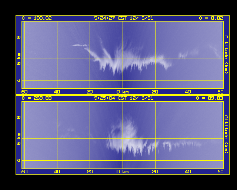Click the '0 km' axis label under 9:25:04 scan
The height and width of the screenshot is (190, 237).
(x=123, y=172)
